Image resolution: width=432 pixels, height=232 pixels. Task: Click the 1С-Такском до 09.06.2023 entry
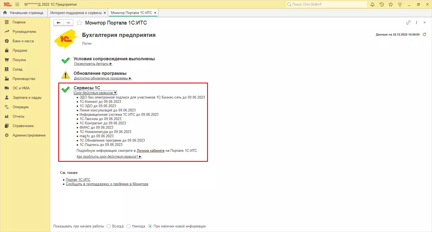coord(100,119)
